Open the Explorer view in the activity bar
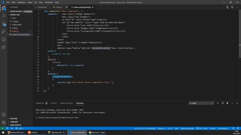Screen dimensions: 241x135 (x=3, y=8)
